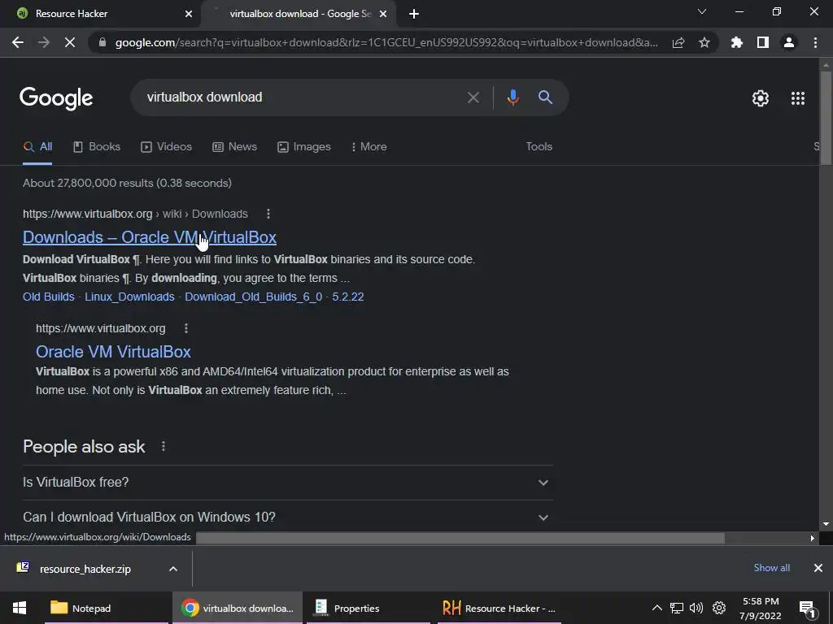Viewport: 833px width, 624px height.
Task: Toggle the Chrome side panel icon
Action: [763, 42]
